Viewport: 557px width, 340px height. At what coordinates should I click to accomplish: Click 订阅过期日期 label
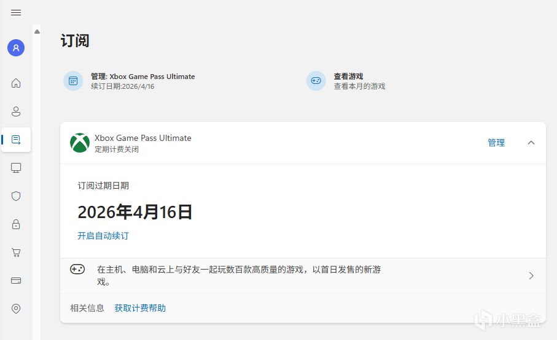[x=103, y=186]
